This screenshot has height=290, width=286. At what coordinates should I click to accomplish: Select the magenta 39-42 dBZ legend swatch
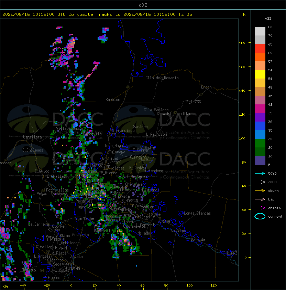point(260,109)
